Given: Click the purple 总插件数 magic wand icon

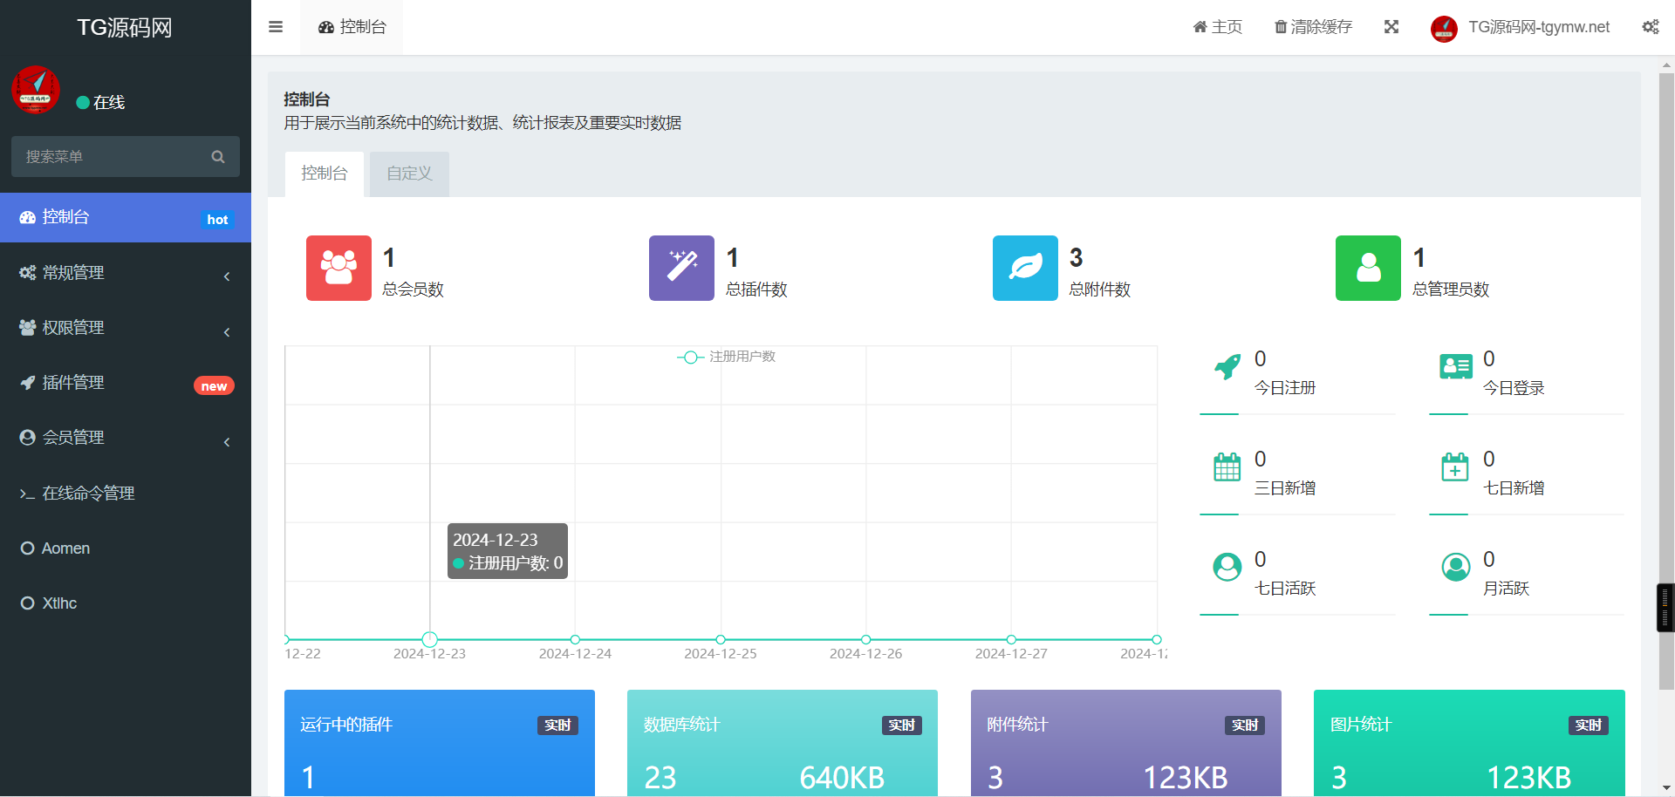Looking at the screenshot, I should [x=681, y=268].
